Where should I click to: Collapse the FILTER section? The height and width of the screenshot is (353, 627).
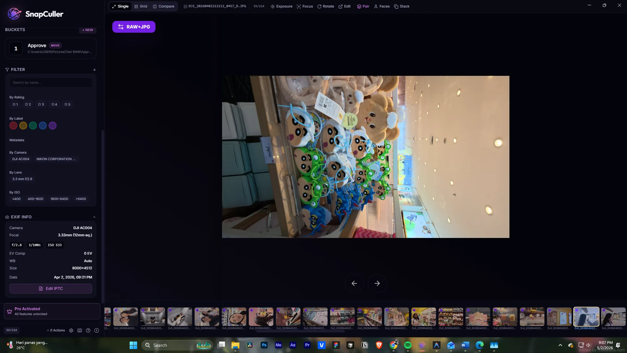tap(94, 70)
